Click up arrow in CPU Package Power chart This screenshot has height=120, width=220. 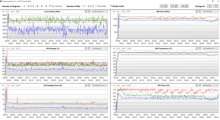[86, 85]
